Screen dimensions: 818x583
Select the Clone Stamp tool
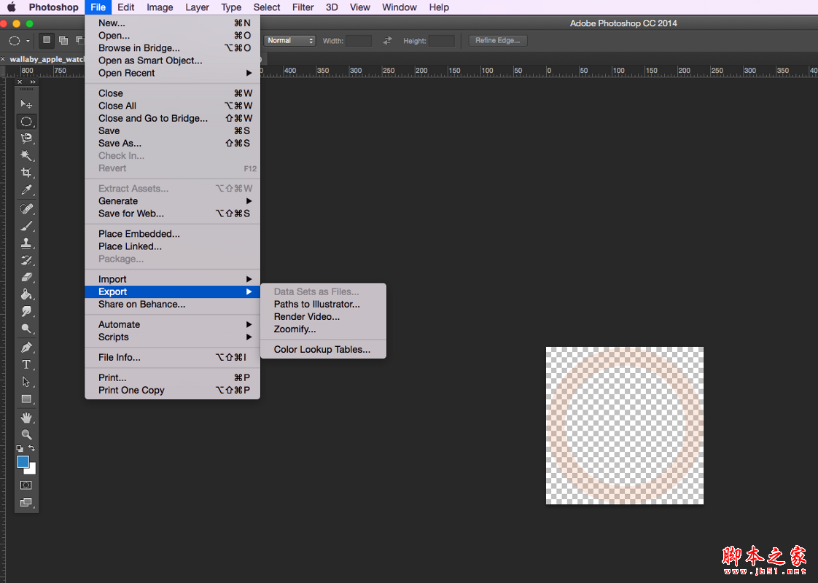(26, 243)
